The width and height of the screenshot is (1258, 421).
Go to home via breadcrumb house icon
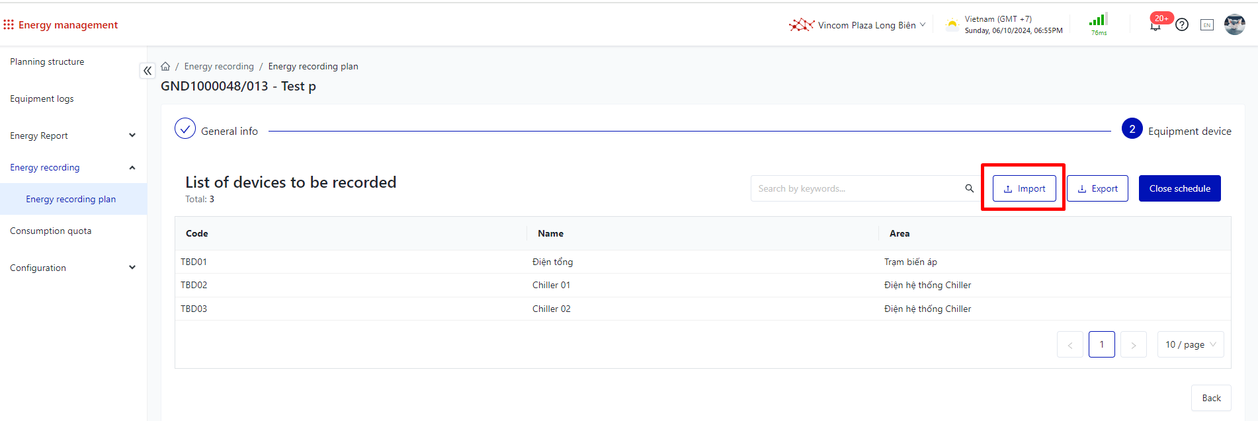tap(165, 66)
